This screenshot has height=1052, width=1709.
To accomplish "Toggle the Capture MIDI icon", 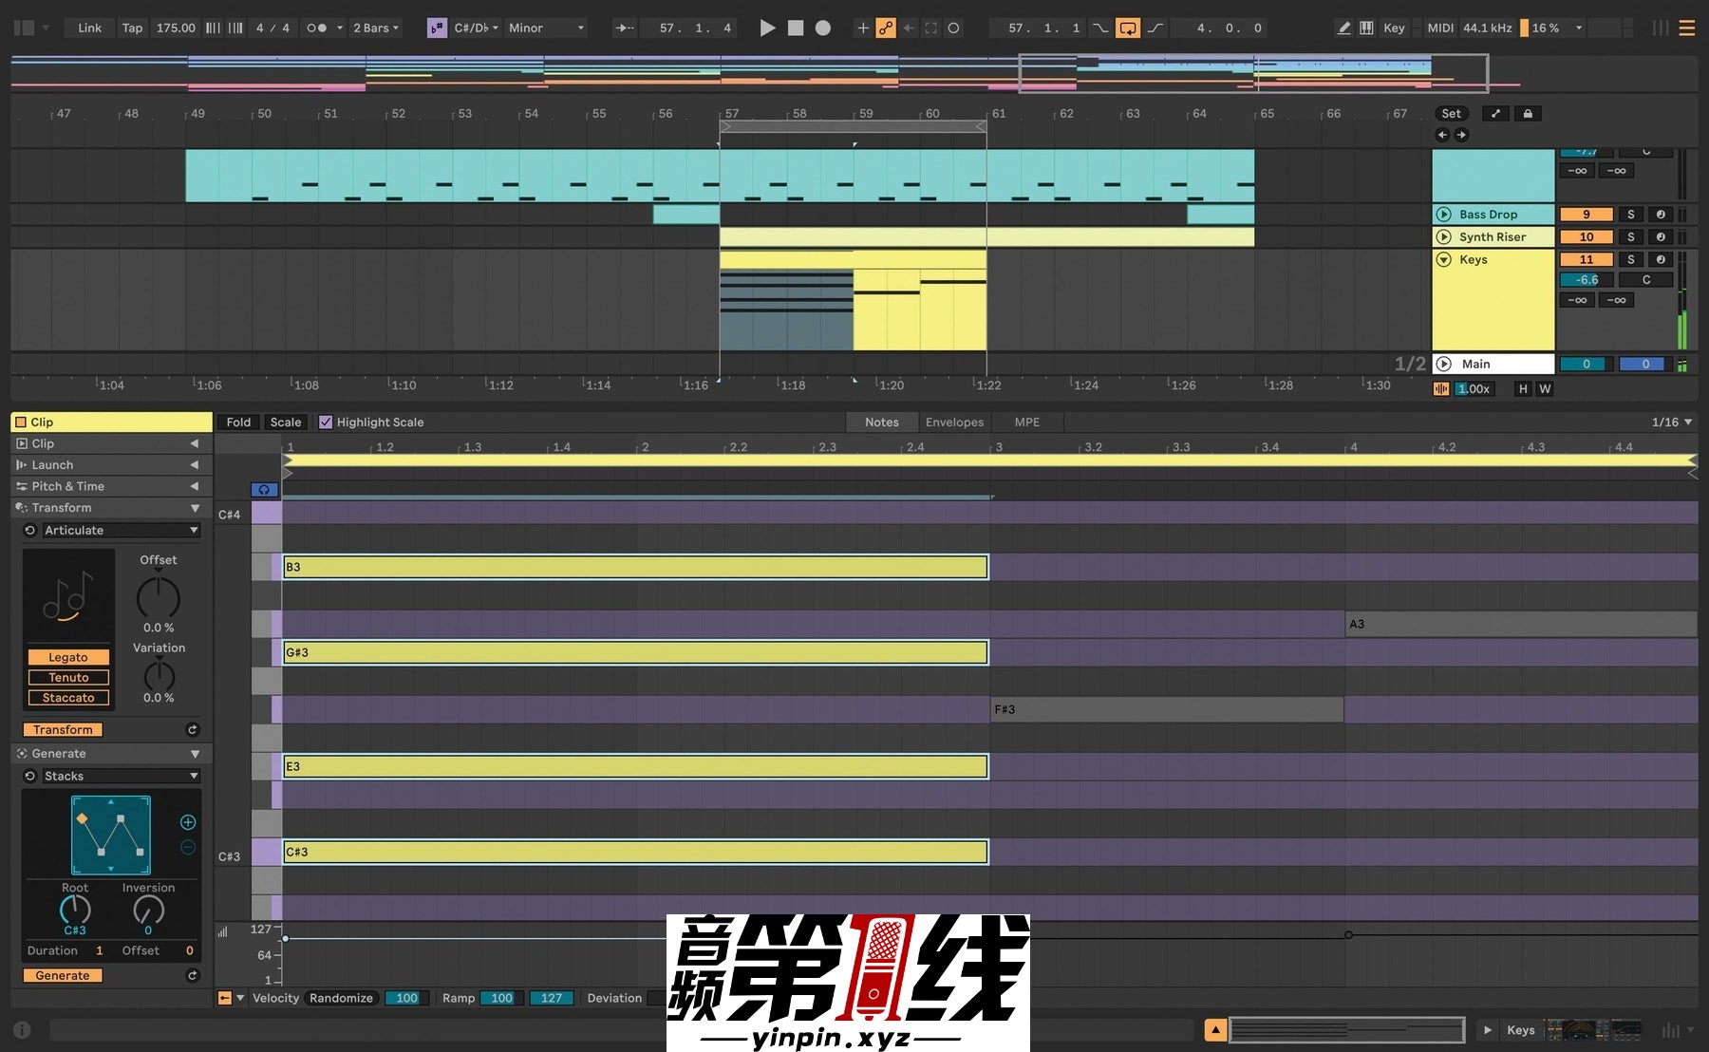I will click(x=931, y=28).
